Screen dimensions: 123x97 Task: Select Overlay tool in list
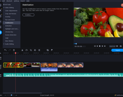[8, 17]
